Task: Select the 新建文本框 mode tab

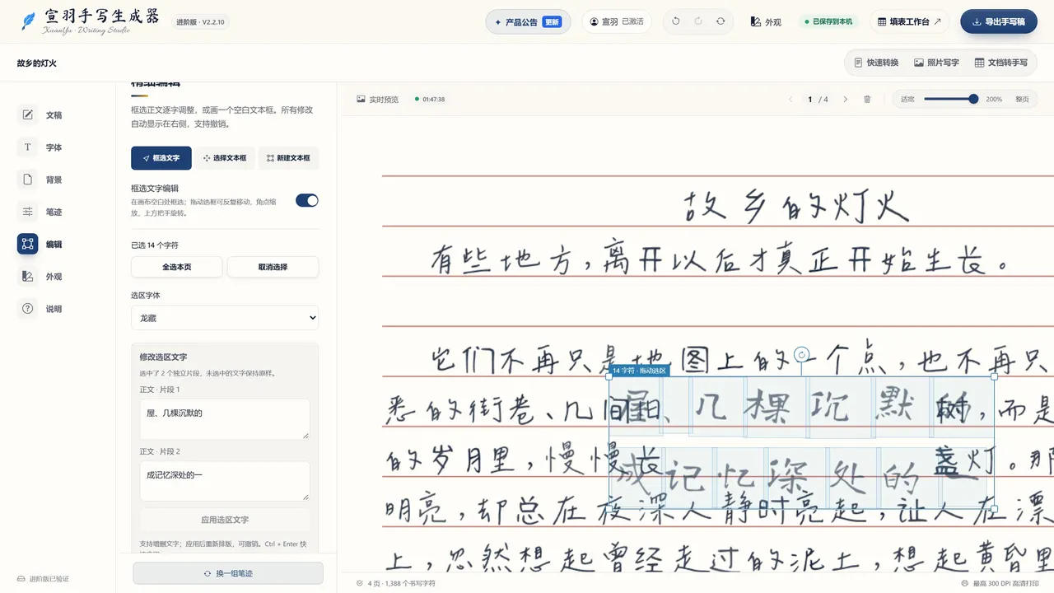Action: click(288, 158)
